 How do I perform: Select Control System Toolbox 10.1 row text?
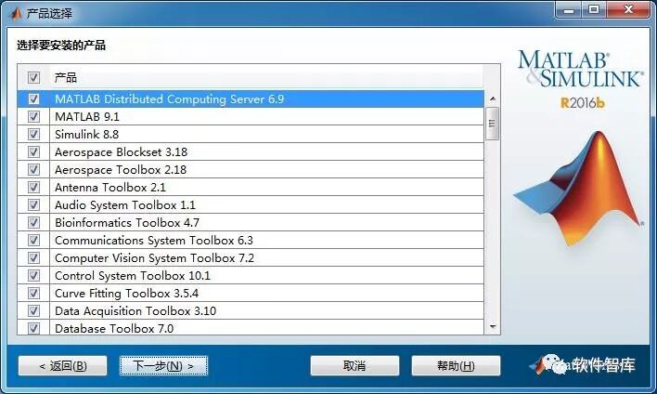pyautogui.click(x=133, y=276)
